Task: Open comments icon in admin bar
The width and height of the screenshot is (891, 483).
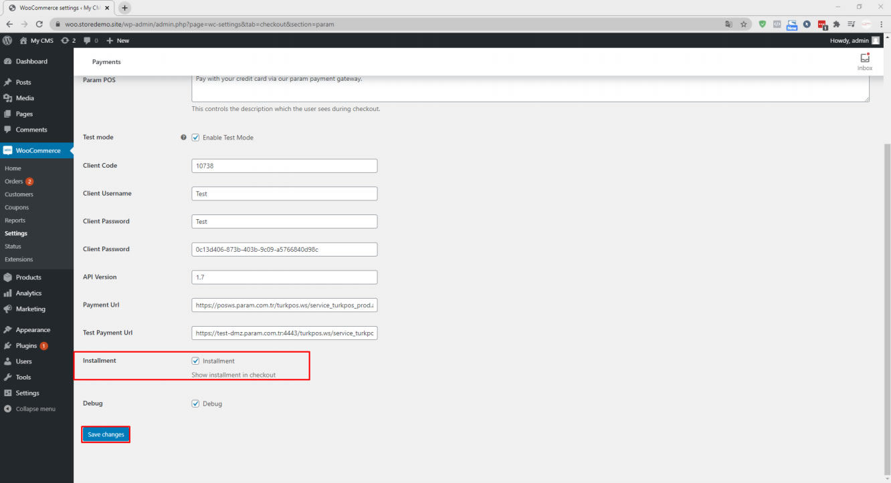Action: pos(91,41)
